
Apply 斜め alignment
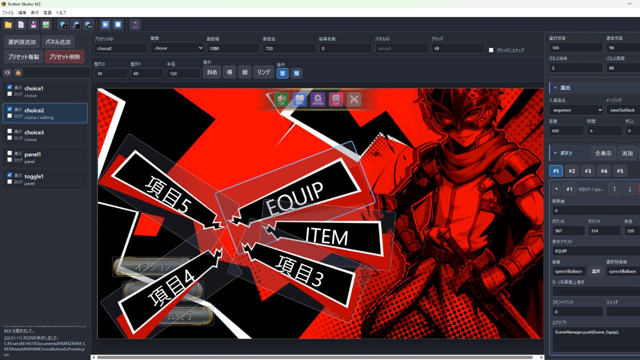(x=211, y=72)
